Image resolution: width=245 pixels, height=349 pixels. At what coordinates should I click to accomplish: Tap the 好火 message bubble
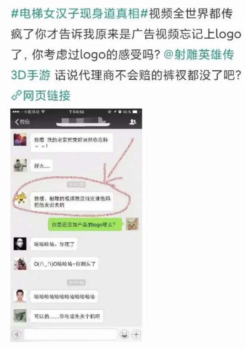pyautogui.click(x=42, y=165)
